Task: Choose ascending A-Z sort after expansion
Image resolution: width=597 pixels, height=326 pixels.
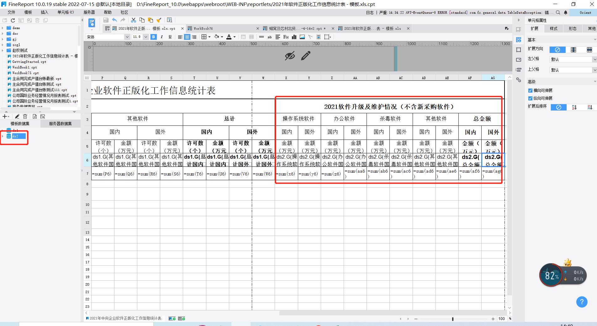Action: point(574,107)
